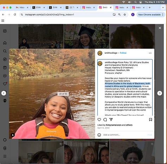Save post with bookmark icon

tap(150, 119)
